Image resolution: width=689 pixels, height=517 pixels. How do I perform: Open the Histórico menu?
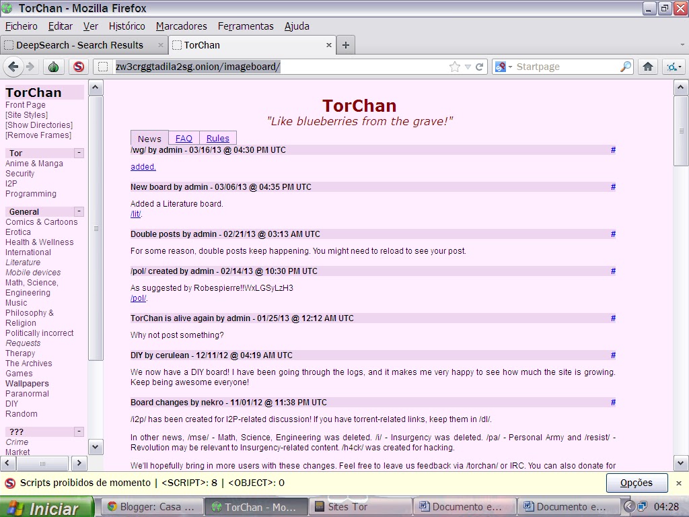127,26
